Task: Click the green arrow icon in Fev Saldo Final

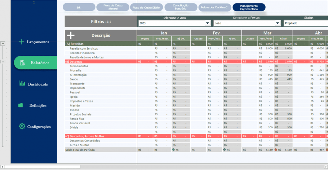Action: tap(225, 150)
